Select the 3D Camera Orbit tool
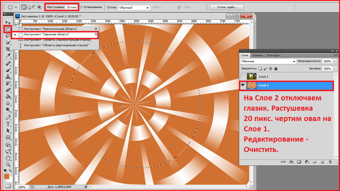This screenshot has height=191, width=340. (8, 151)
